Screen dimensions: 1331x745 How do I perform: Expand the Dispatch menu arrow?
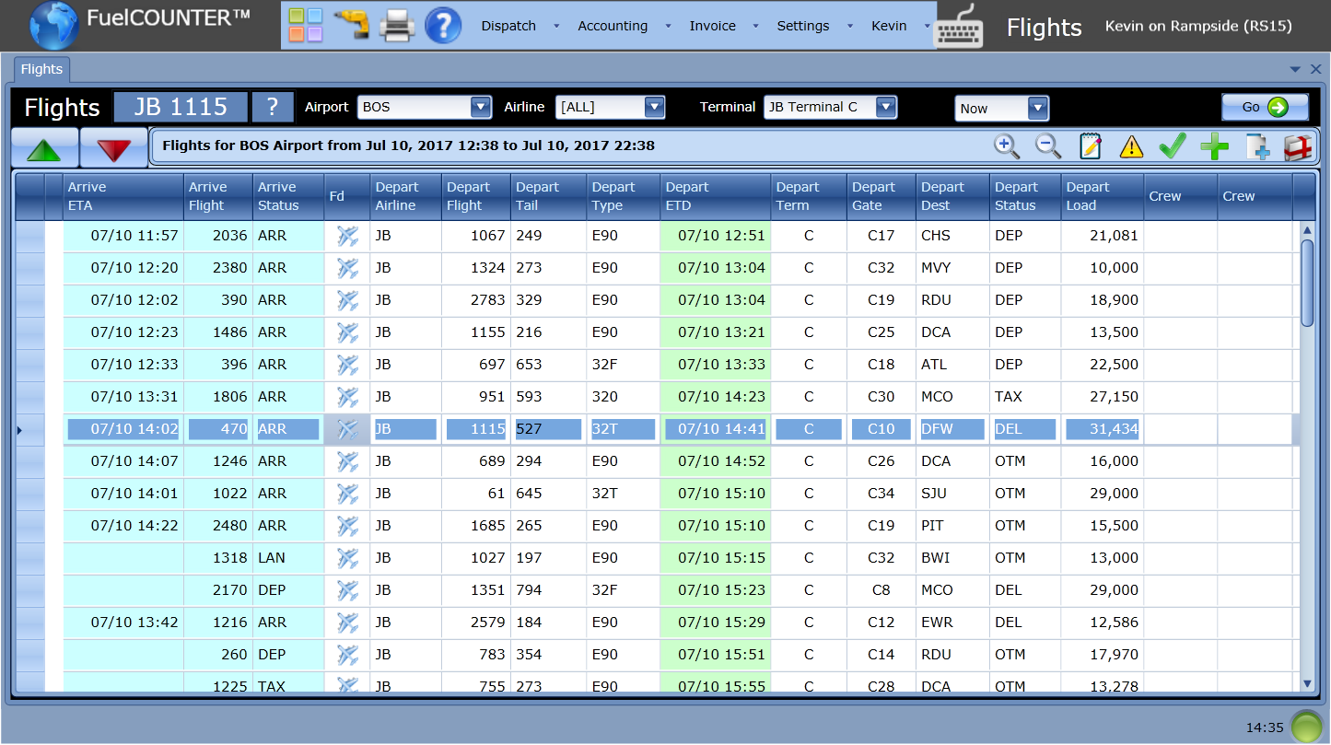556,26
